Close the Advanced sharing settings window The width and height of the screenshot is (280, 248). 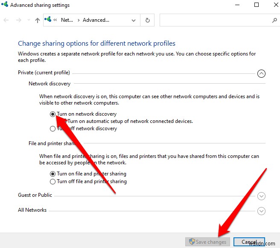pos(276,5)
